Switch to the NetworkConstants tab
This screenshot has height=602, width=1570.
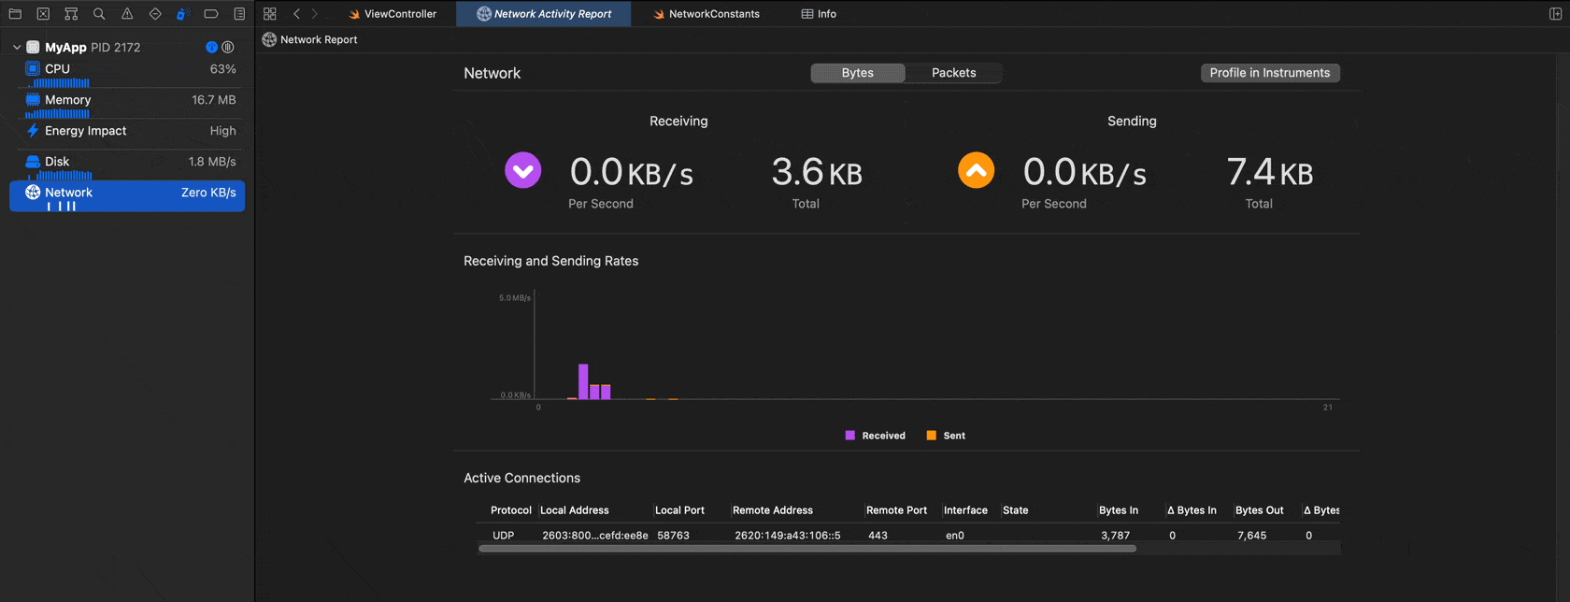(706, 14)
